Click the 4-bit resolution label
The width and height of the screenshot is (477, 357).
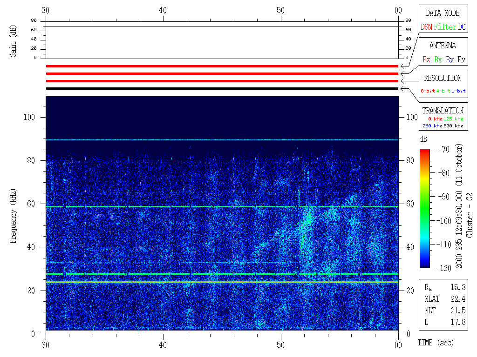click(443, 91)
